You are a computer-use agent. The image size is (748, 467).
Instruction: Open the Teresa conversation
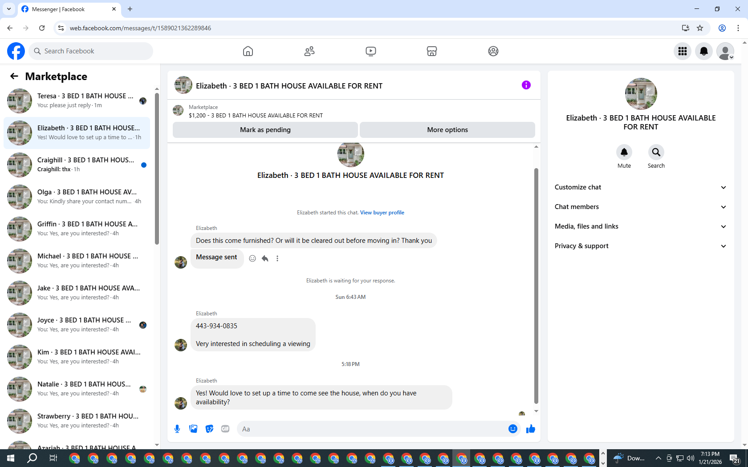[x=77, y=101]
